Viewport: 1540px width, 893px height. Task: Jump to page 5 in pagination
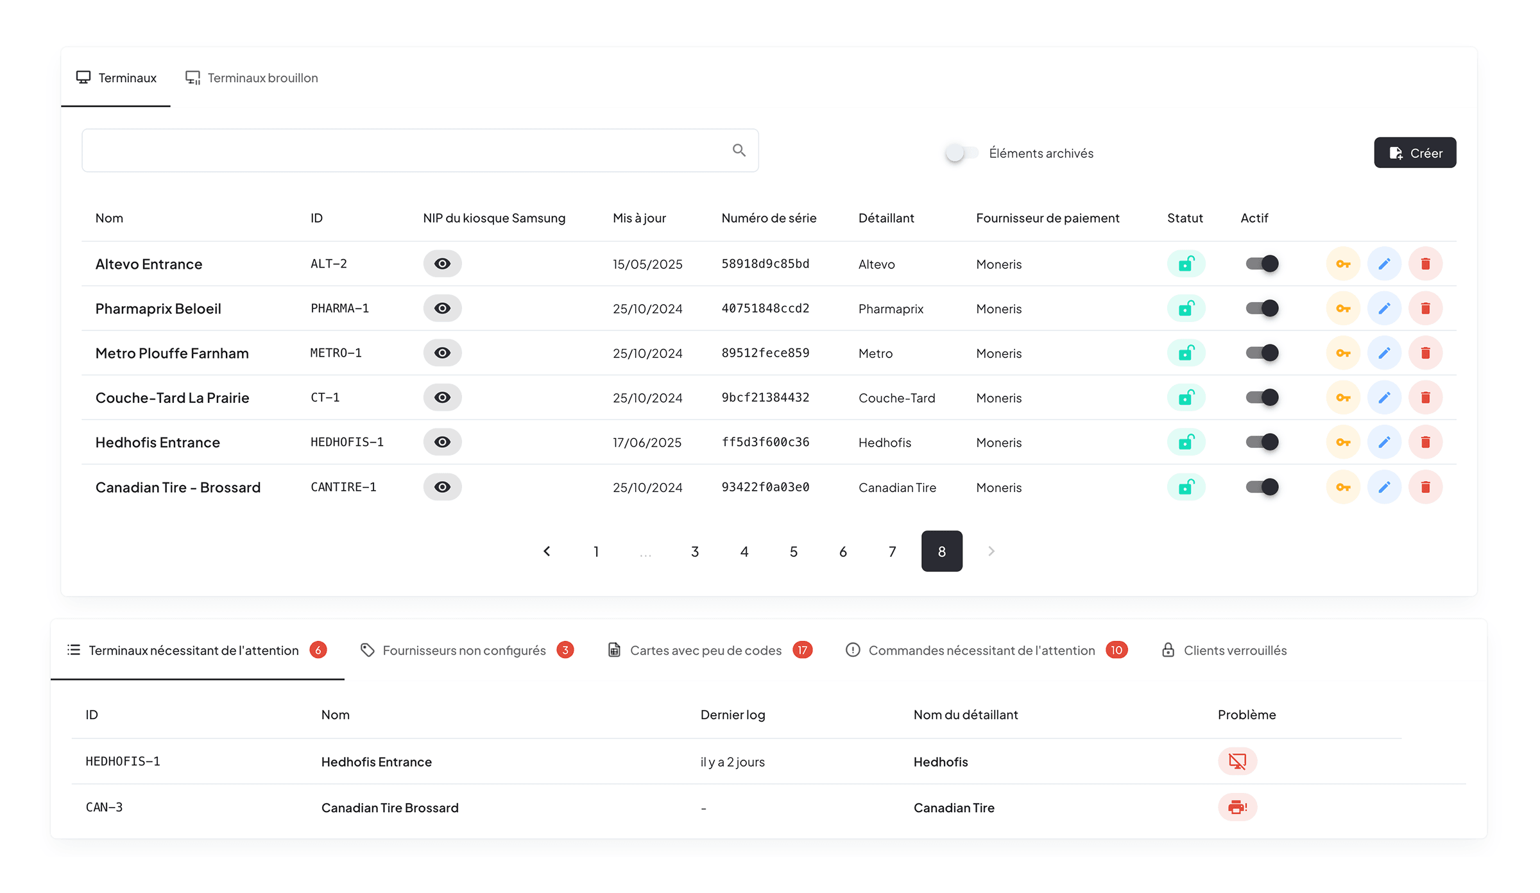coord(794,551)
